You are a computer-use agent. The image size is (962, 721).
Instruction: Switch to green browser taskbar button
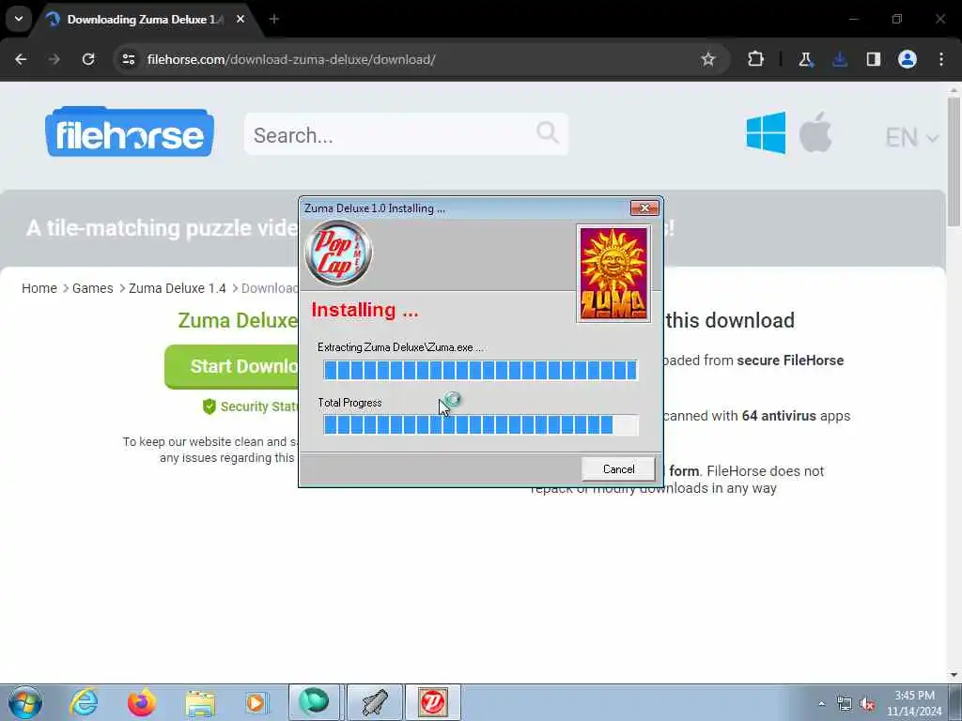coord(314,702)
